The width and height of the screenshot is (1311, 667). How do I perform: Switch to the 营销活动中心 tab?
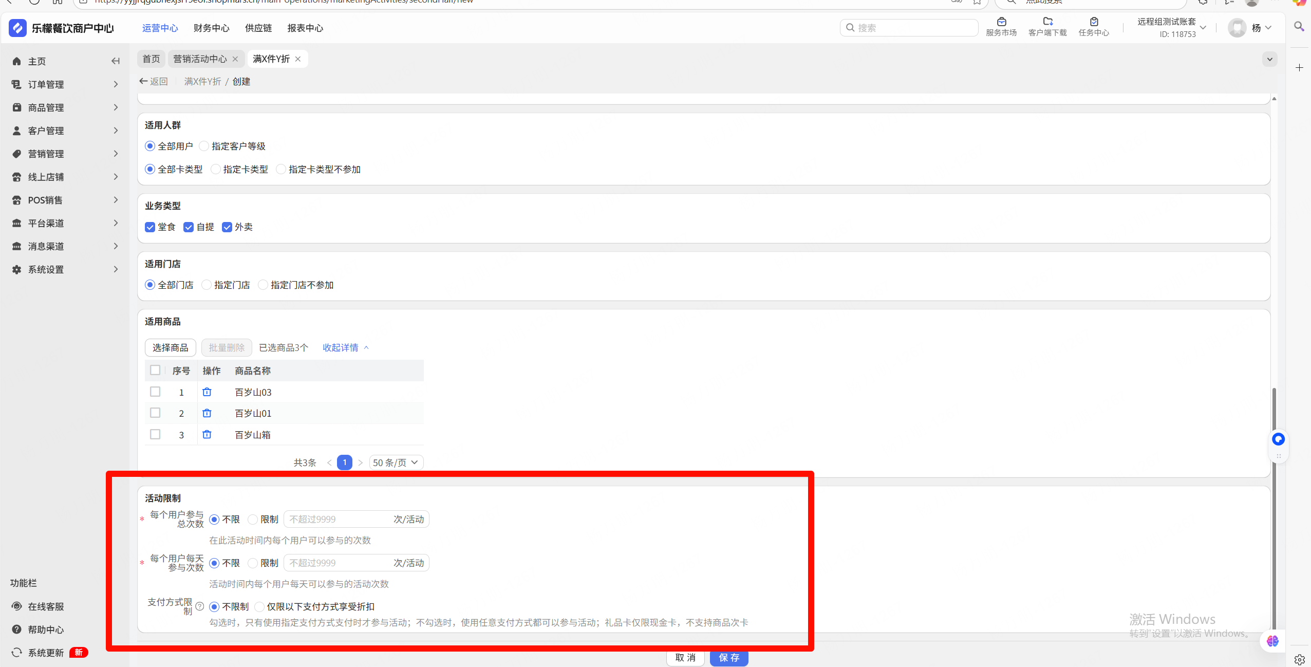click(x=200, y=59)
